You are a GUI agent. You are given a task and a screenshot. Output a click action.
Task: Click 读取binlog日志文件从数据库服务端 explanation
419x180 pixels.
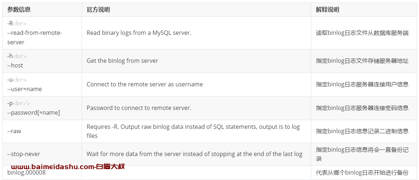[362, 33]
